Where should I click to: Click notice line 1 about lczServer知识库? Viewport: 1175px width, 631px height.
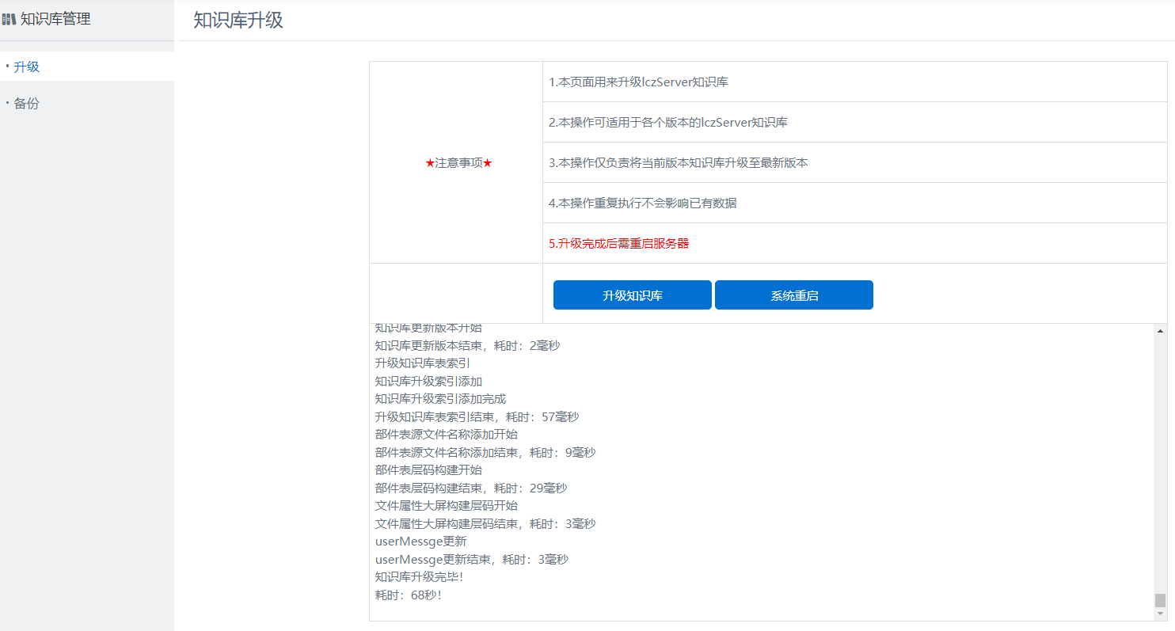(x=638, y=82)
